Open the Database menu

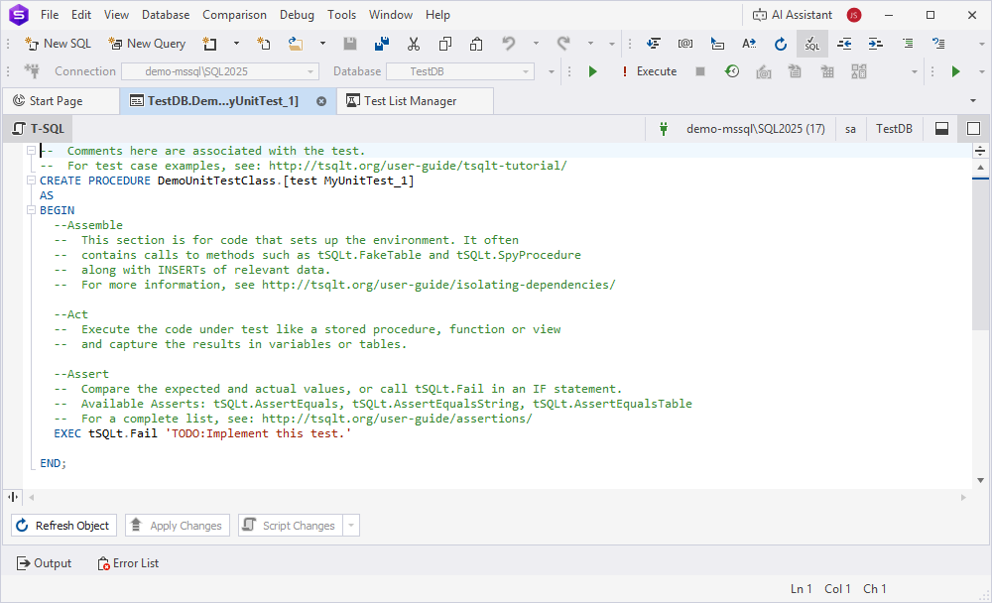(165, 15)
